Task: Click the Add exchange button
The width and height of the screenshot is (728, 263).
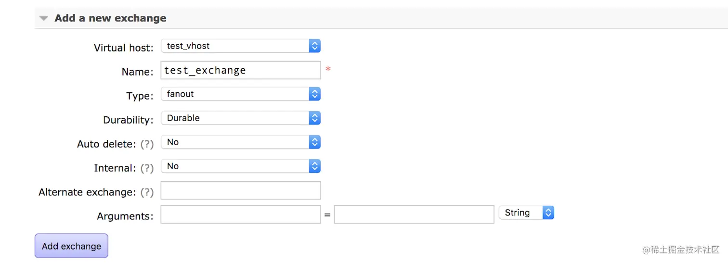Action: [71, 246]
